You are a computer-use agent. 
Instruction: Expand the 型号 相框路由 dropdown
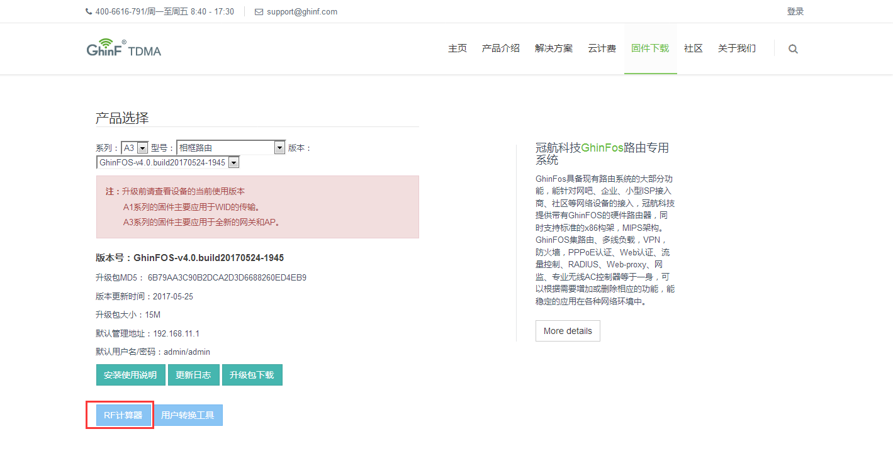(231, 148)
